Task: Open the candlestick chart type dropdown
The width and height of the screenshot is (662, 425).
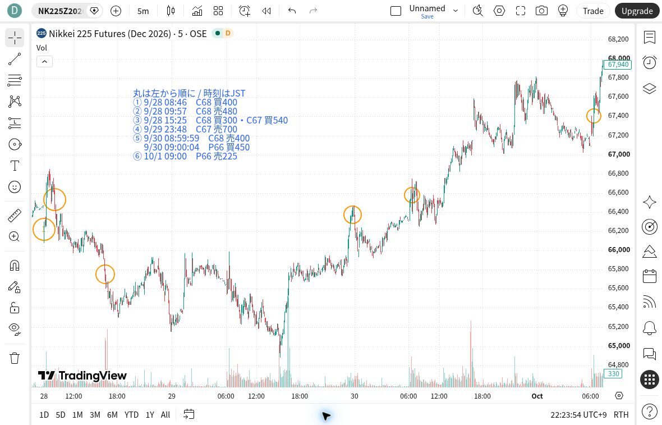Action: tap(171, 11)
